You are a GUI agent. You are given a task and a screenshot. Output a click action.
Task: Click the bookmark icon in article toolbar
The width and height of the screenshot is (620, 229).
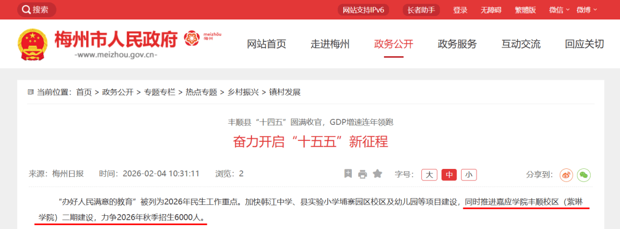tap(348, 174)
